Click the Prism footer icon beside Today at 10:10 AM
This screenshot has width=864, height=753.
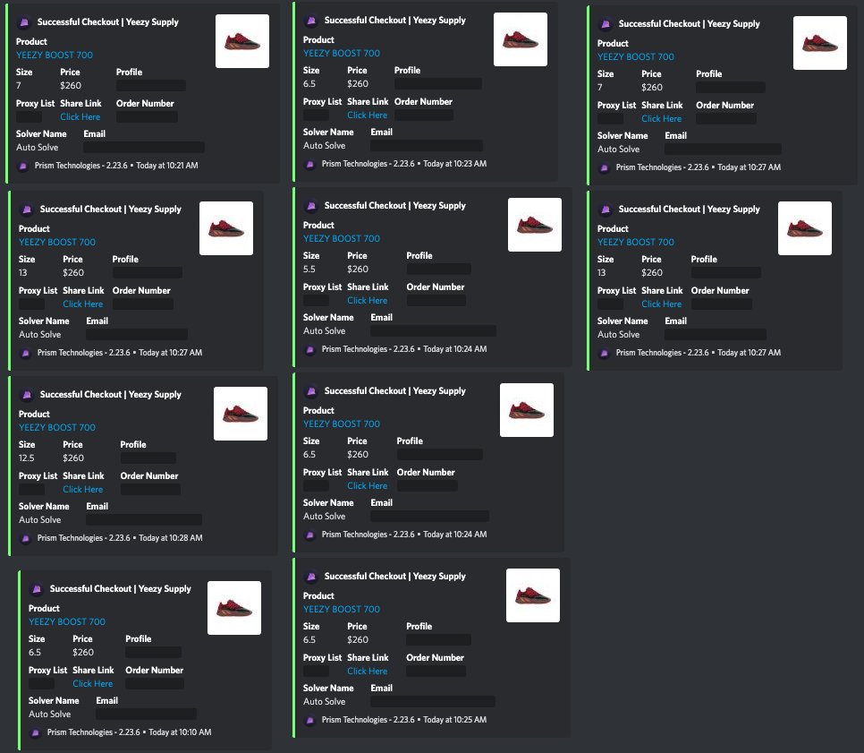(x=36, y=732)
